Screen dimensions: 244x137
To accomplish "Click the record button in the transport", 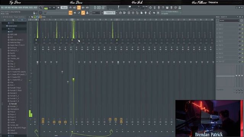I will point(58,8).
